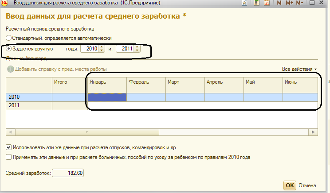Click the Итого column header

coord(70,85)
